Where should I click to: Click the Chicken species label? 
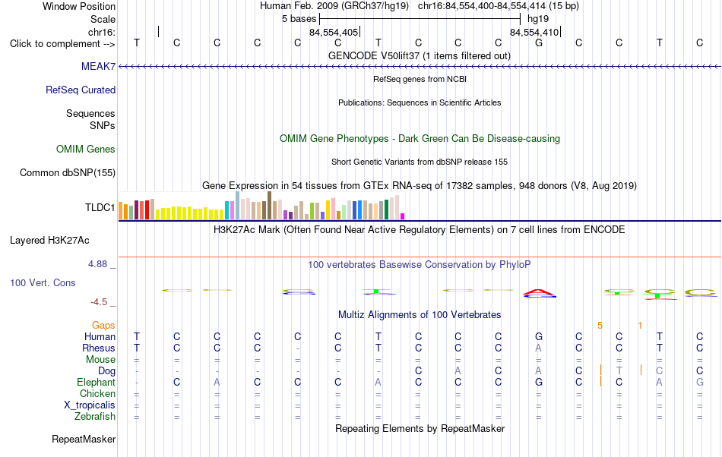(x=97, y=394)
